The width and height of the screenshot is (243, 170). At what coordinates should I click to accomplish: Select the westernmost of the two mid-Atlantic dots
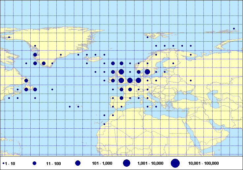[x=70, y=106]
